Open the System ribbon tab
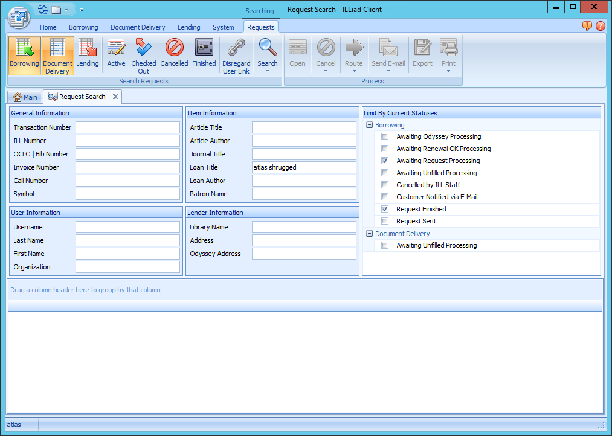 tap(223, 27)
